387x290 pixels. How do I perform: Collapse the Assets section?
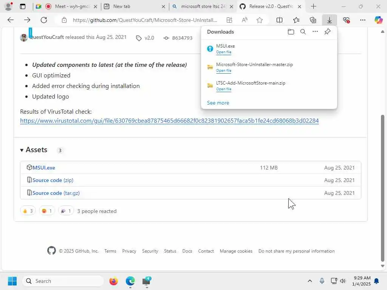point(34,150)
